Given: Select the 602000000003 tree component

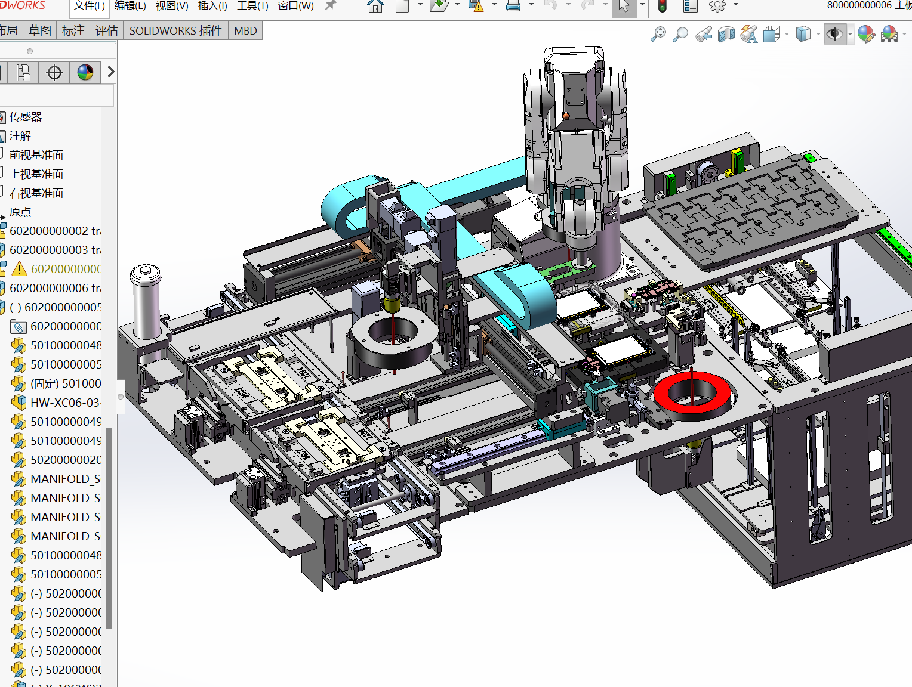Looking at the screenshot, I should pyautogui.click(x=55, y=250).
